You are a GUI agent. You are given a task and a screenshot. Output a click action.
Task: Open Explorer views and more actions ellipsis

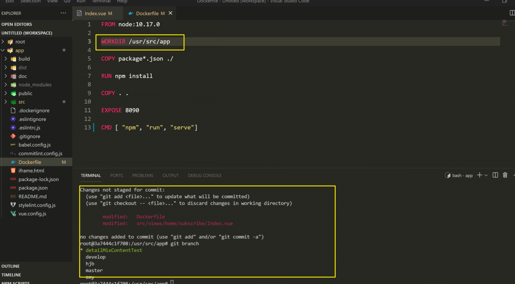point(63,13)
